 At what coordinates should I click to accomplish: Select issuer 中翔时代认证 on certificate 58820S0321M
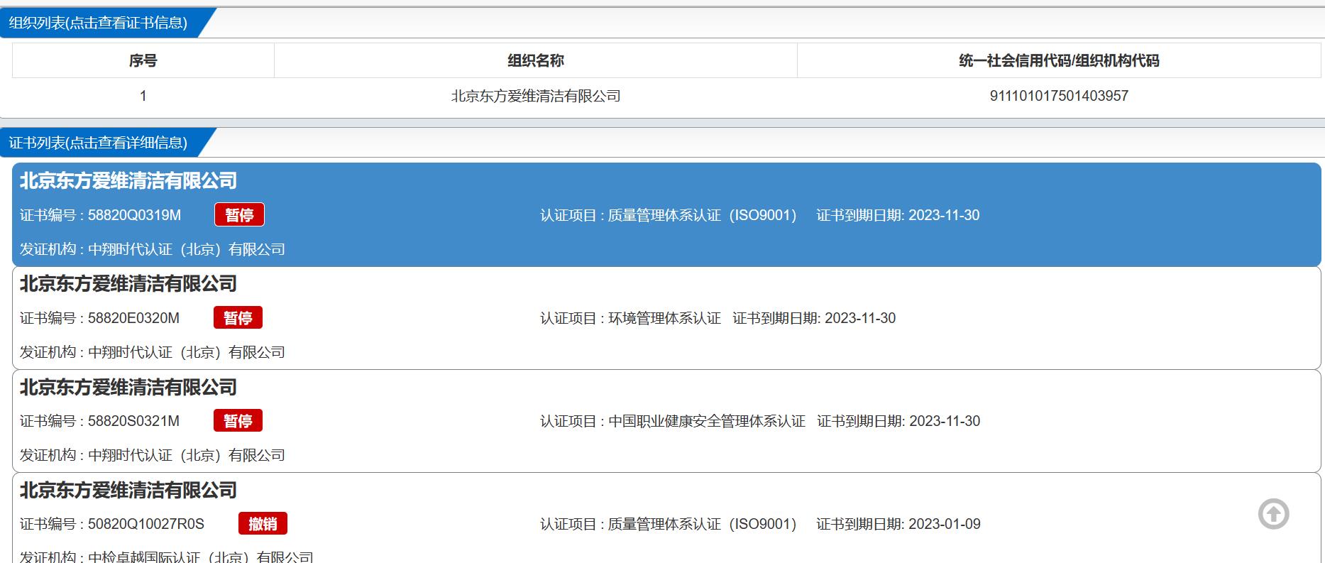coord(187,455)
